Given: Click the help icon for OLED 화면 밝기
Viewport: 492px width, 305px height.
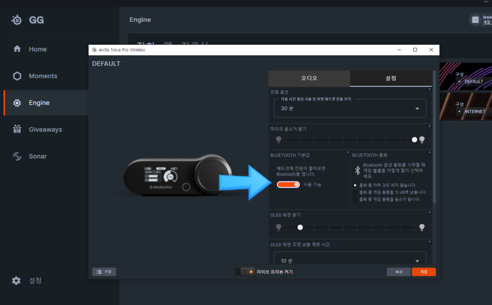Looking at the screenshot, I should tap(429, 212).
